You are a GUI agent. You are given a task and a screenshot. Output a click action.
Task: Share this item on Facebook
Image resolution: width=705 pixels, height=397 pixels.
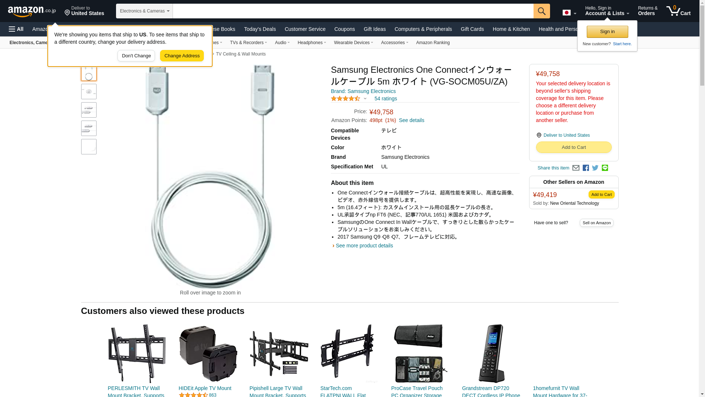pos(586,168)
